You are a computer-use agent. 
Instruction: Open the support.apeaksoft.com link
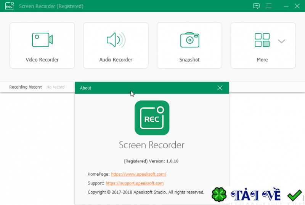pos(135,183)
